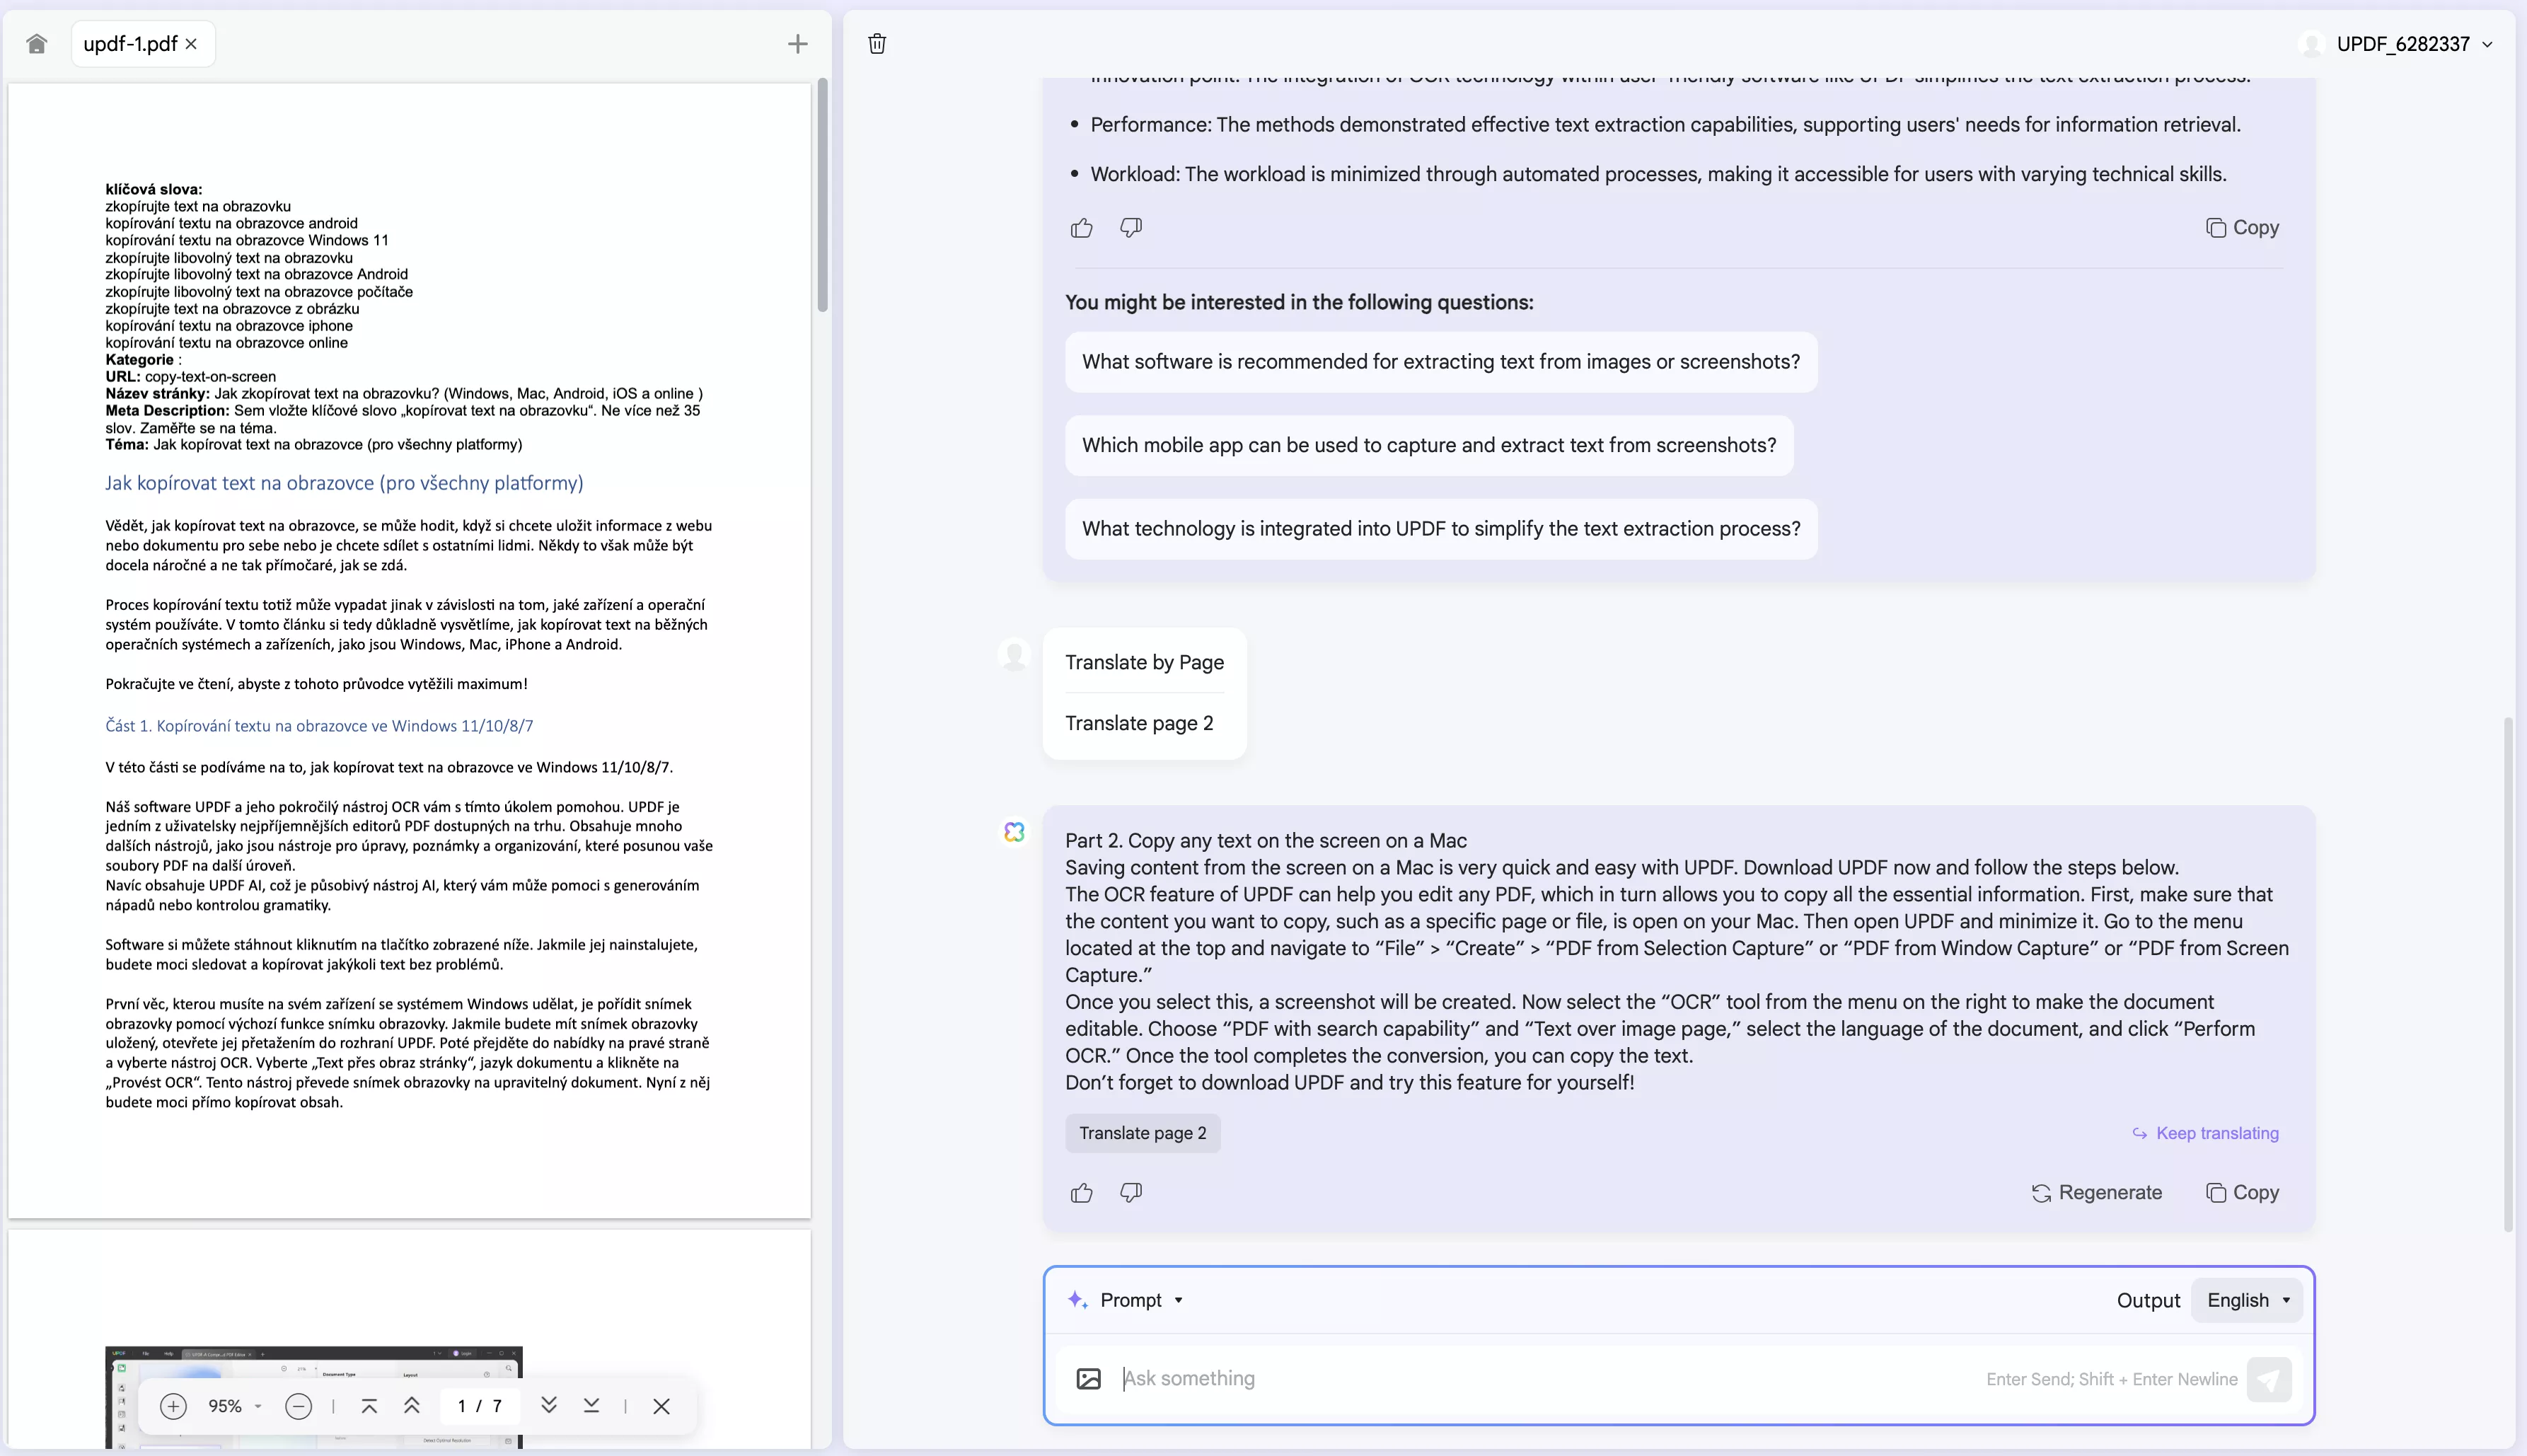Open a new document tab with the plus icon
The height and width of the screenshot is (1456, 2527).
click(x=797, y=43)
